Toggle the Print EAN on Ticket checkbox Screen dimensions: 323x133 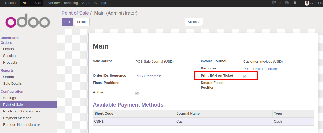[245, 76]
